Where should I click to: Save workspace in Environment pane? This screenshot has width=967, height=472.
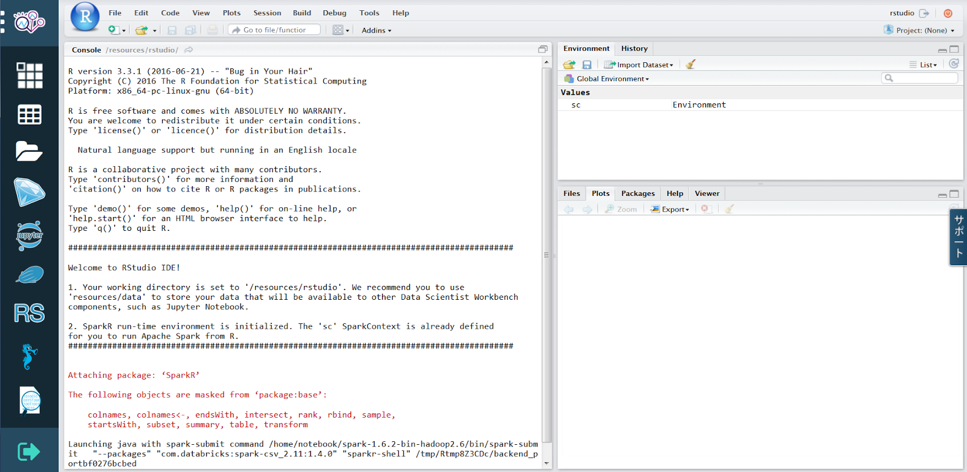tap(587, 64)
